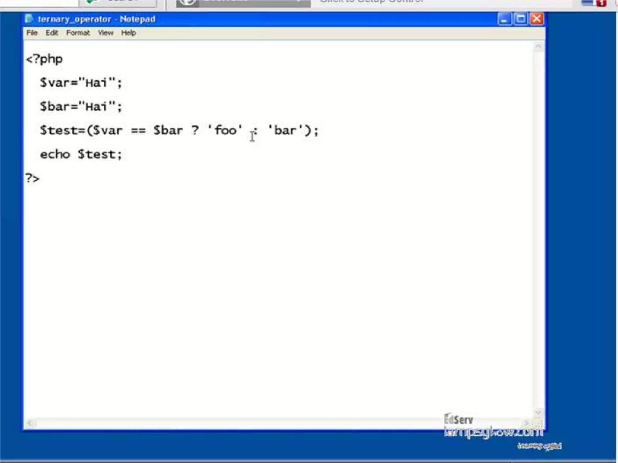Maximize the ternary_operator Notepad window
Viewport: 618px width, 463px height.
pos(521,19)
